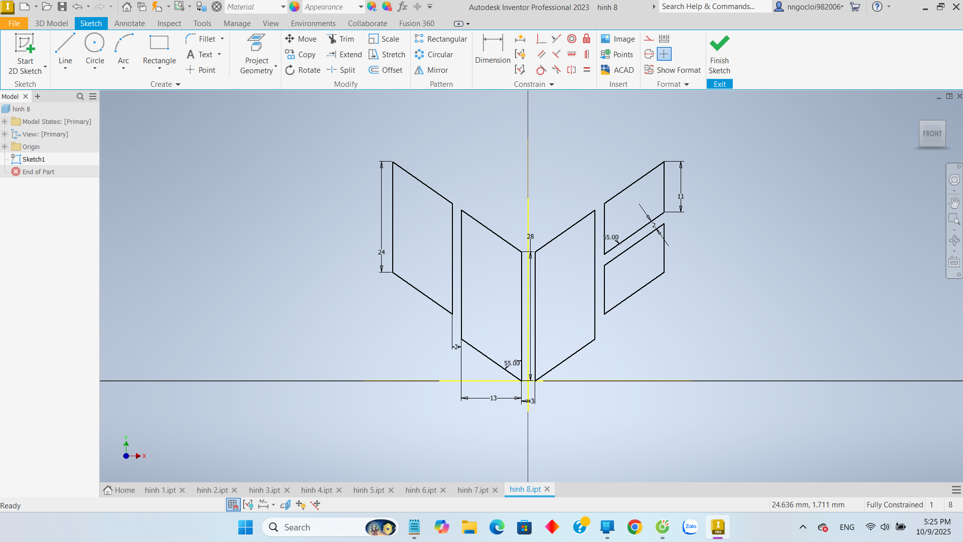Toggle Snap to Grid in status bar

[x=233, y=505]
